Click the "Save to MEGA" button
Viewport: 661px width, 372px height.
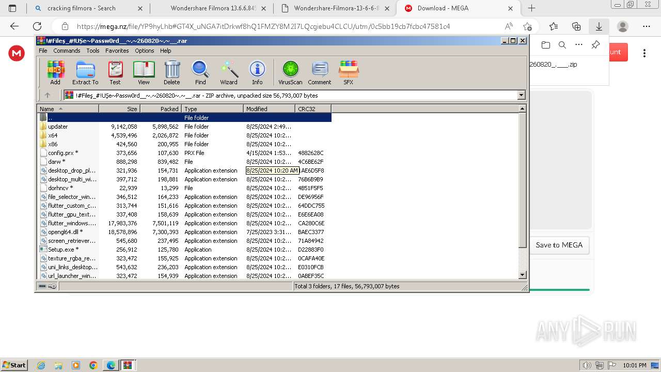pos(559,245)
